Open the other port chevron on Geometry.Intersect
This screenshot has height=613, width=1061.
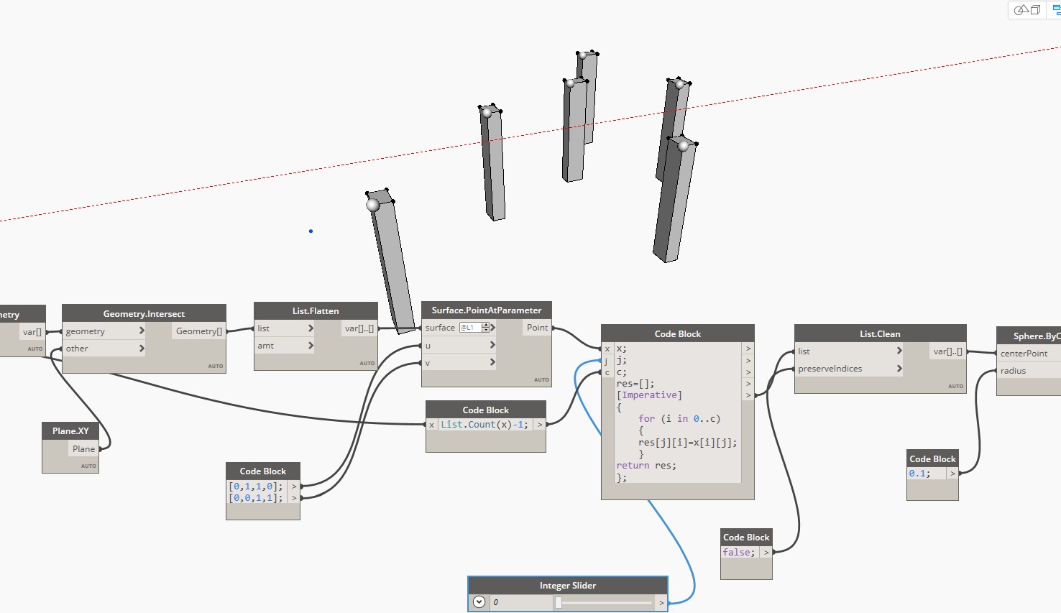(x=142, y=348)
